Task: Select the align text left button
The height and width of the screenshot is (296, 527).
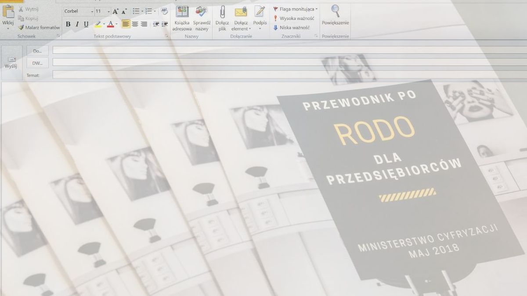Action: (x=126, y=24)
